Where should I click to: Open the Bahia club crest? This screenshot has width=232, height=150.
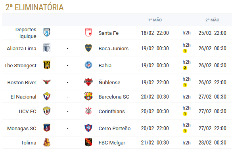[x=88, y=65]
